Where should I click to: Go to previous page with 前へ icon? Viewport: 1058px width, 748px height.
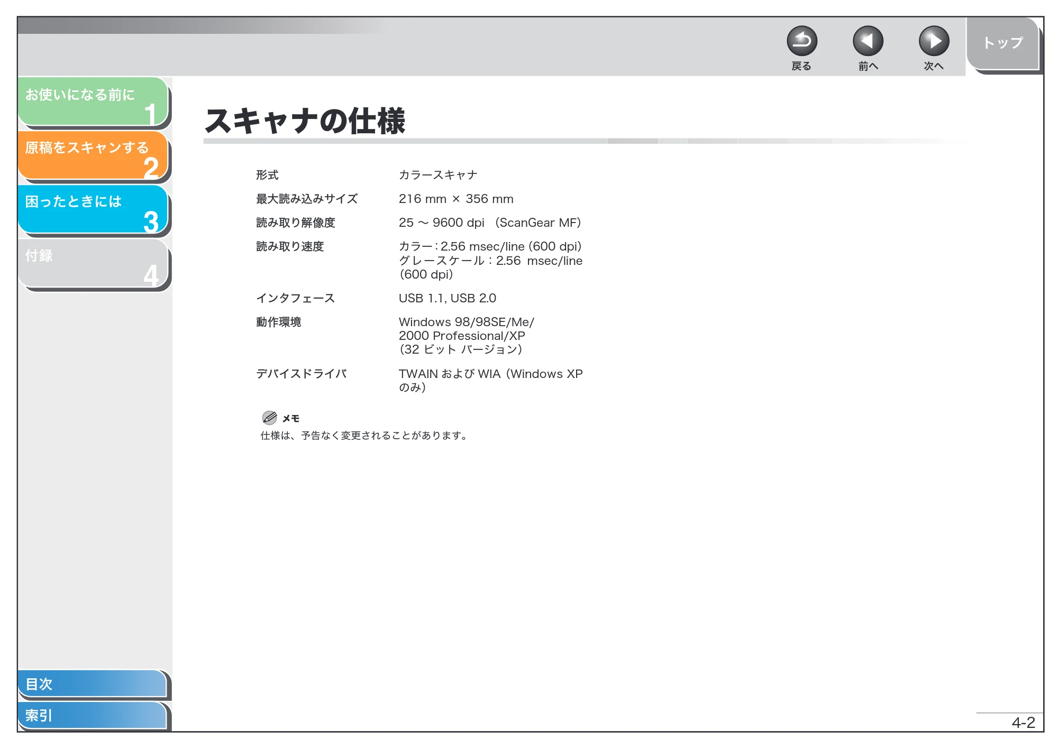[868, 41]
